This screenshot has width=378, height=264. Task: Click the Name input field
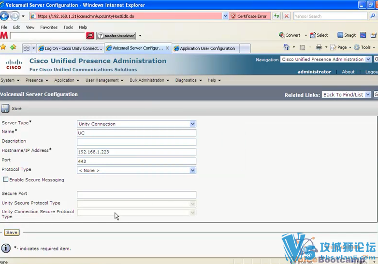click(136, 133)
